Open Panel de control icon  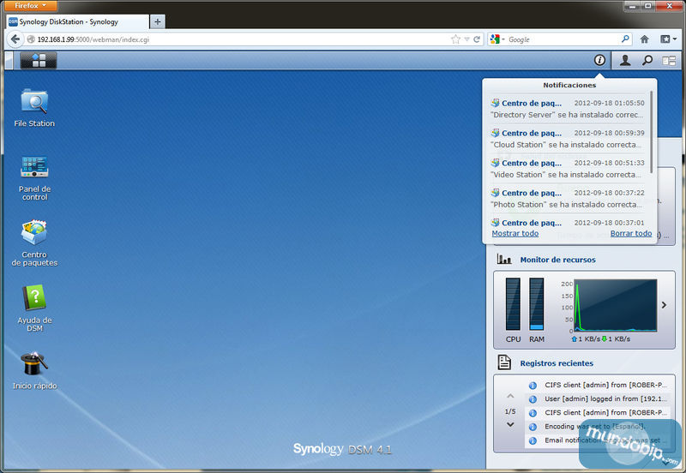point(34,177)
